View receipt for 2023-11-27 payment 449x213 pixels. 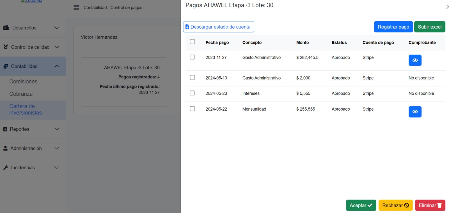point(415,60)
